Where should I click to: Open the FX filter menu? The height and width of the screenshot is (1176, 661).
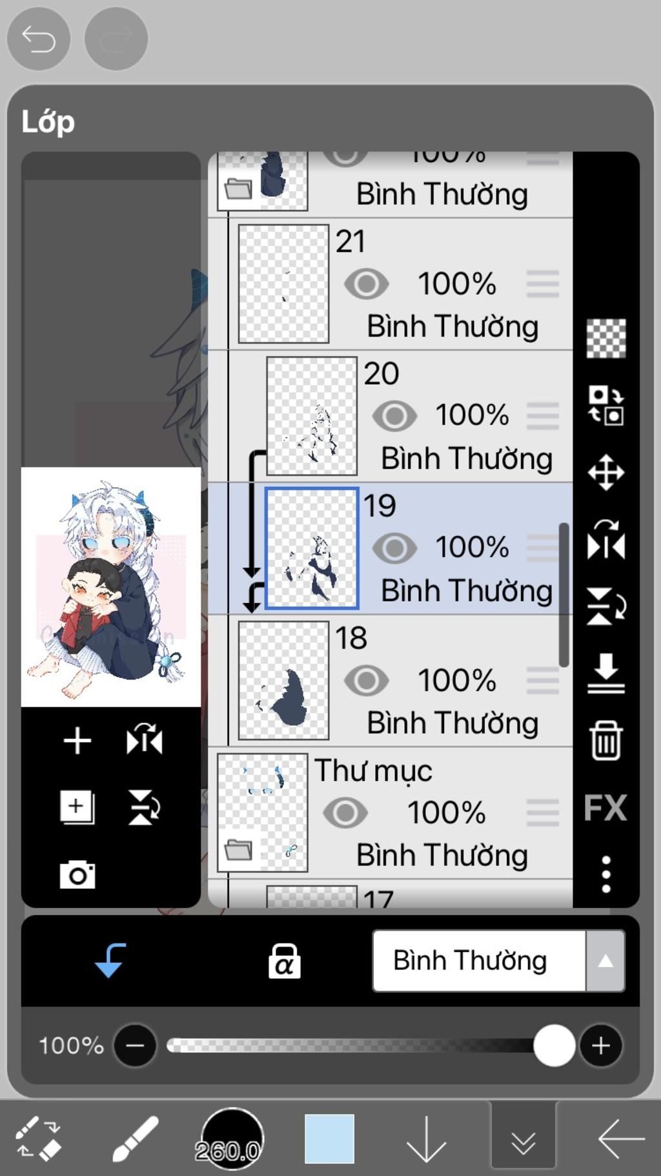click(605, 807)
